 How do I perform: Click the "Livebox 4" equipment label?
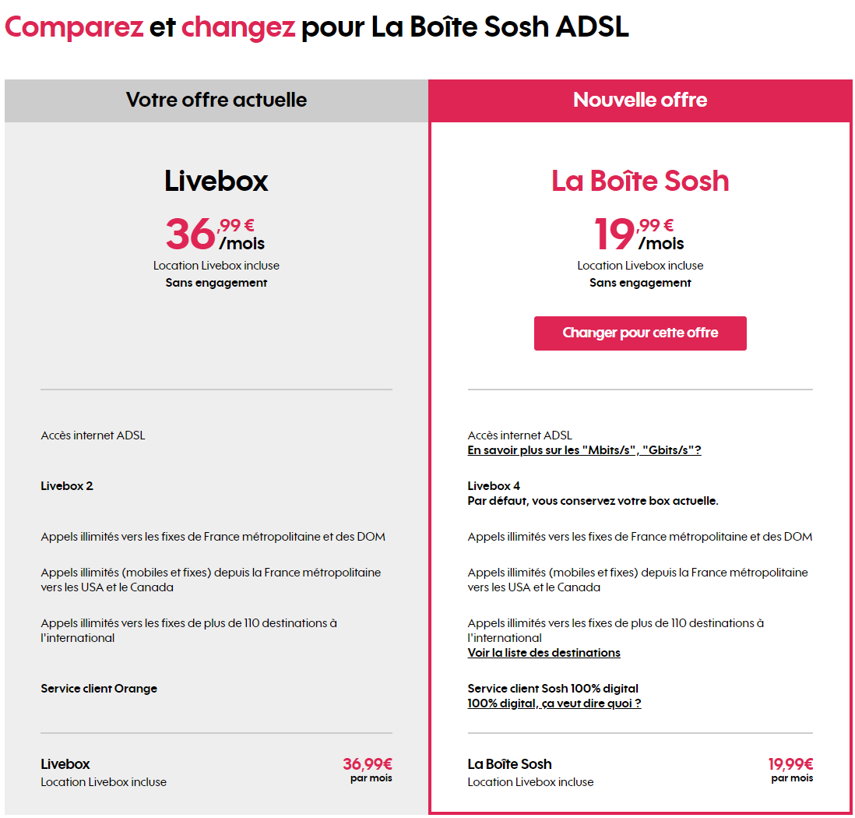pos(494,486)
